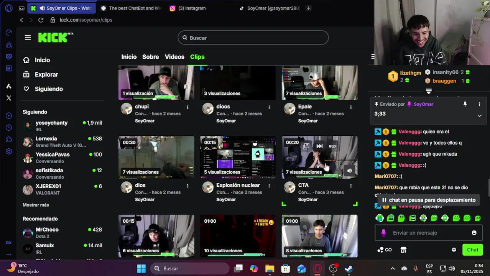Open browsing history clock in sidebar
The width and height of the screenshot is (490, 276).
tap(9, 128)
